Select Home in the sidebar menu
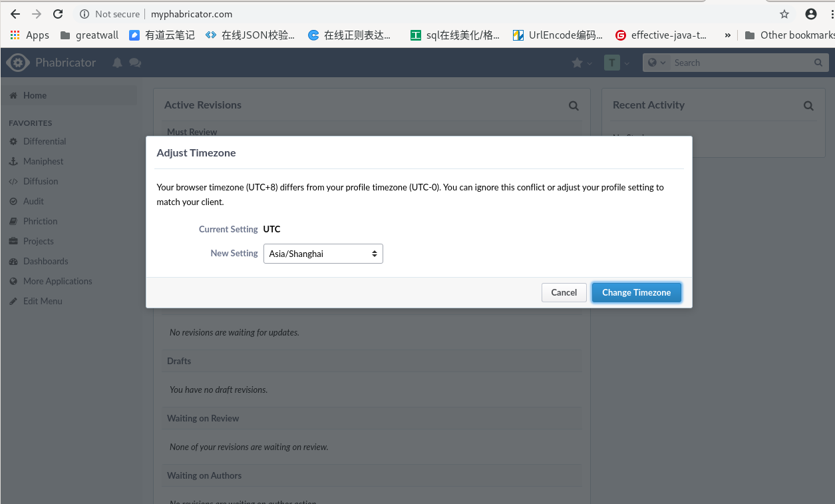Viewport: 835px width, 504px height. (x=33, y=95)
